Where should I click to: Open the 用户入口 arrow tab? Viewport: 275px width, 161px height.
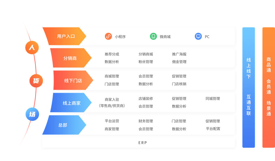[66, 36]
